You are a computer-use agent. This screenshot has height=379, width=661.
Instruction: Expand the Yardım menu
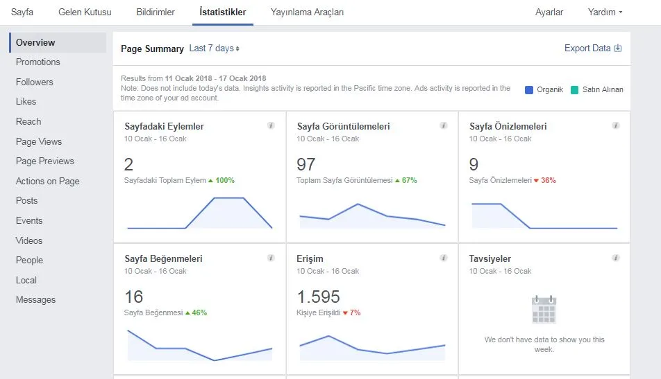[605, 12]
